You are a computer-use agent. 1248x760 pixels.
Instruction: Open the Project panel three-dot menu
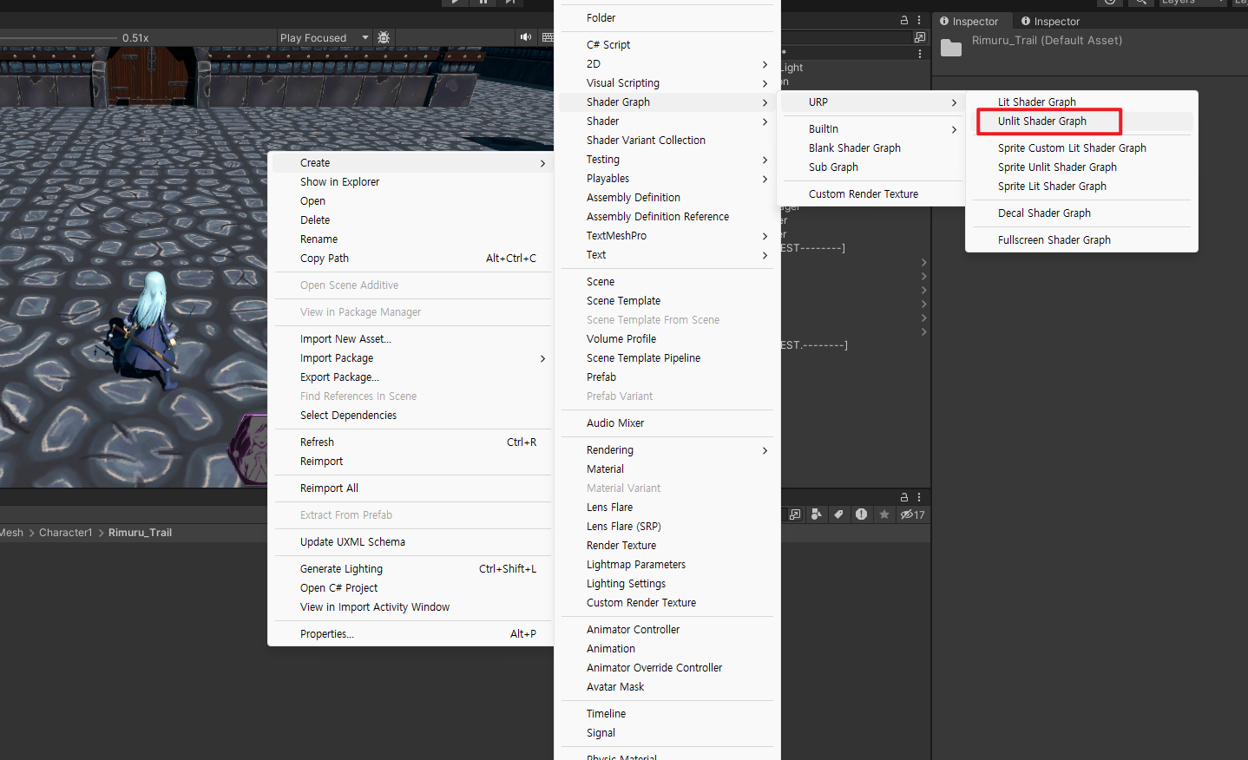919,497
